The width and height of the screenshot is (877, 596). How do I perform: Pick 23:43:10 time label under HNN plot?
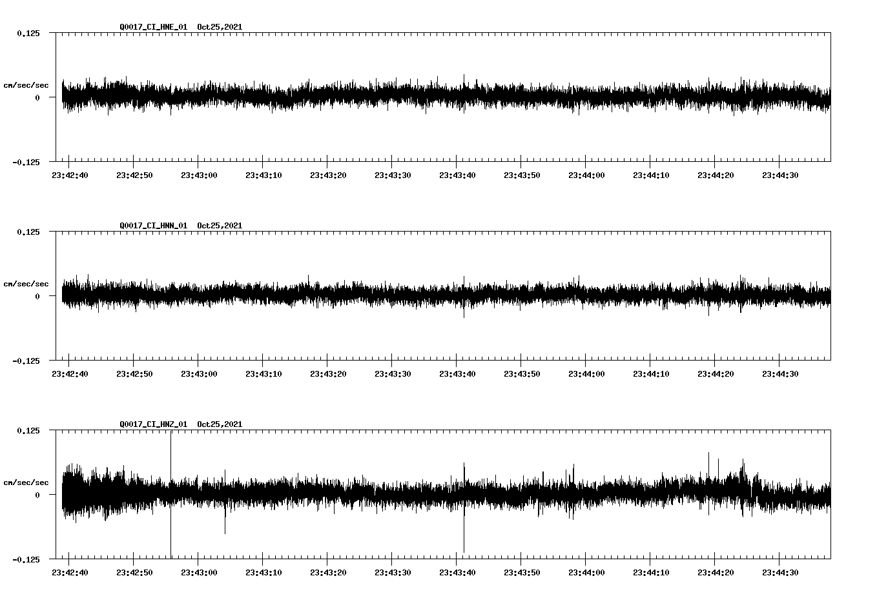[x=263, y=374]
